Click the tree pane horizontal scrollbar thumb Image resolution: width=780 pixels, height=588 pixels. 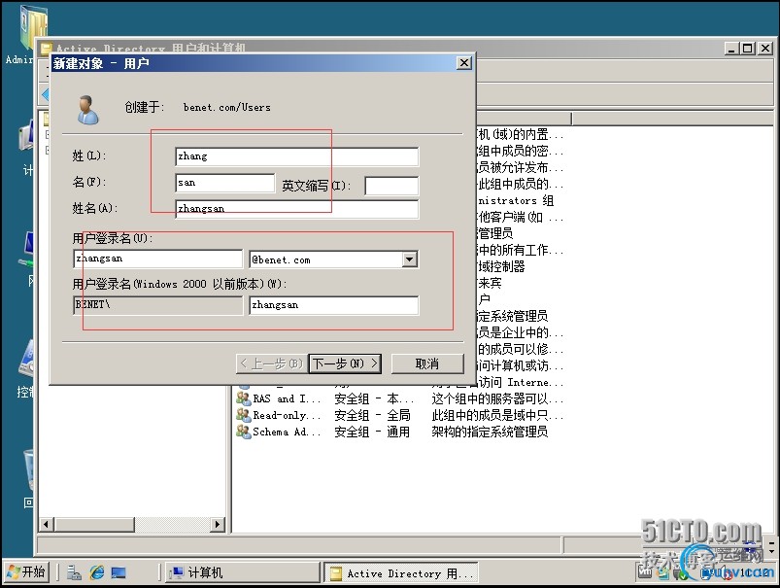click(94, 524)
